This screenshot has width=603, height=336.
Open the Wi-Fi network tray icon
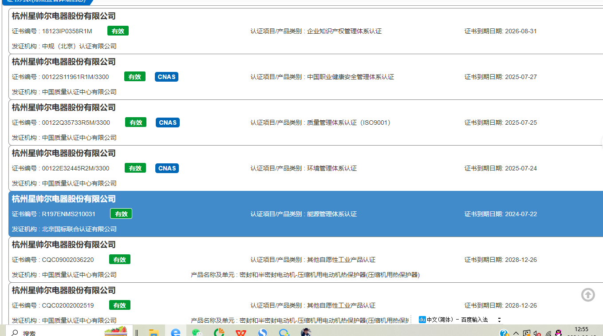[548, 333]
